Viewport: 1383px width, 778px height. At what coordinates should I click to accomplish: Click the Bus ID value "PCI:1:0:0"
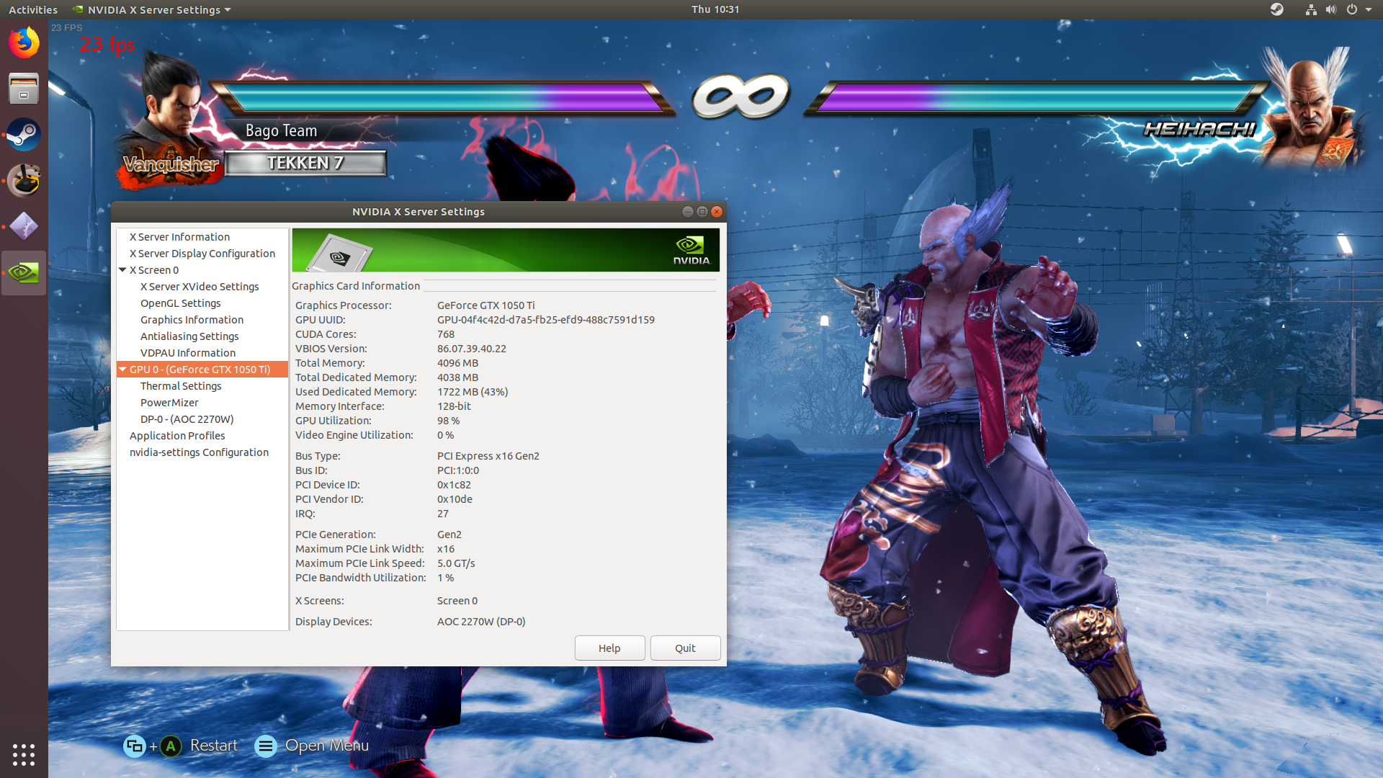(458, 470)
